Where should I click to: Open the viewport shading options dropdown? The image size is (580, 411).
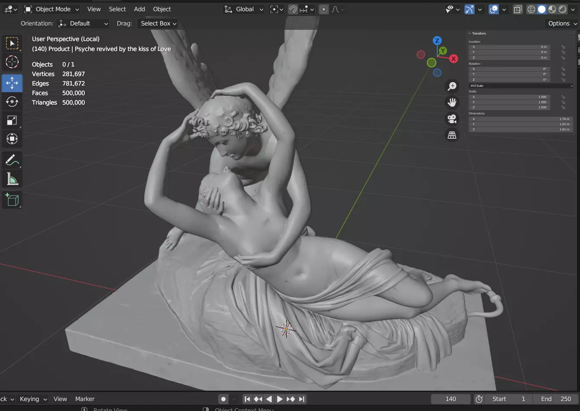pos(574,9)
